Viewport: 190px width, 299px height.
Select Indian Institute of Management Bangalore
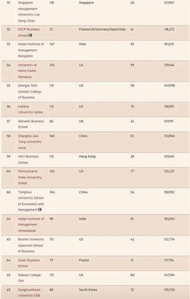click(x=31, y=50)
